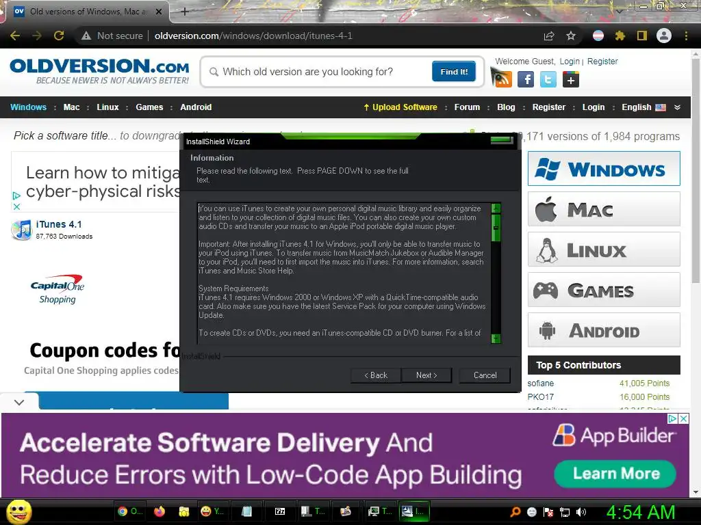The height and width of the screenshot is (525, 701).
Task: Go back in the browser
Action: [15, 36]
